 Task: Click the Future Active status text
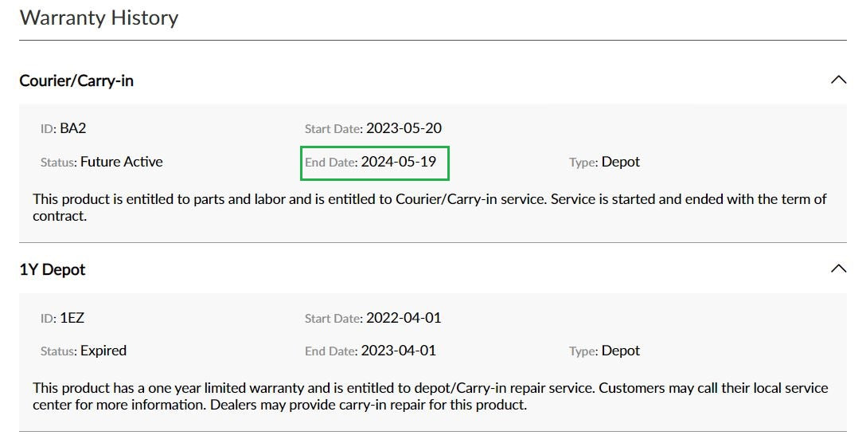click(122, 162)
